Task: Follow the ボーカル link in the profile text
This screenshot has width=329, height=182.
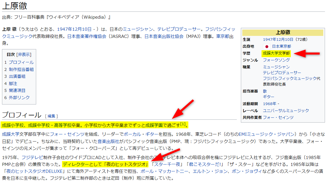Action: pyautogui.click(x=132, y=134)
